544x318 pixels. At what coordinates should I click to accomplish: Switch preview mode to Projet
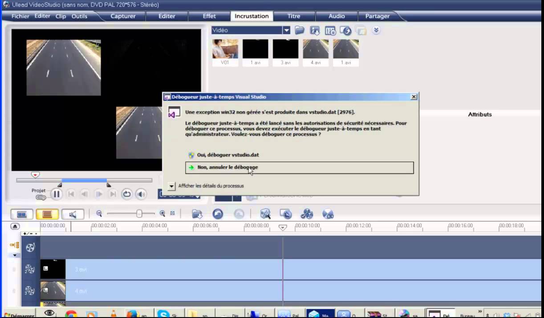pos(38,191)
